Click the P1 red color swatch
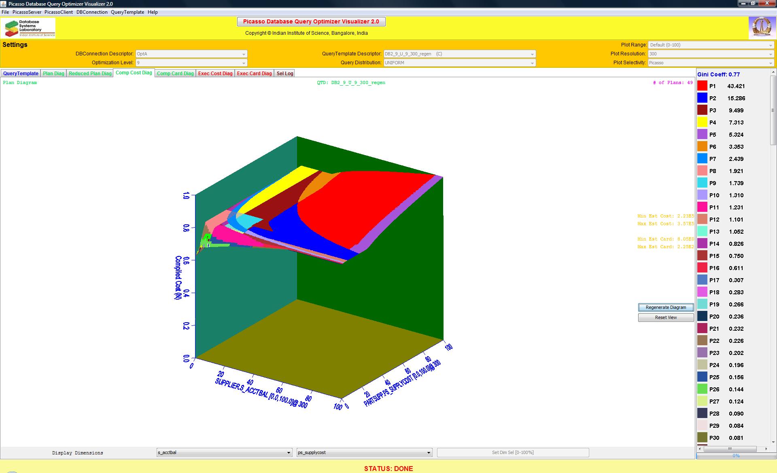 point(702,86)
